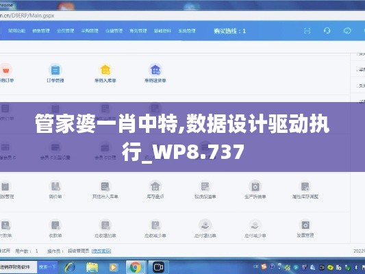Image resolution: width=365 pixels, height=274 pixels.
Task: Open the 收款单 icon
Action: (x=55, y=225)
